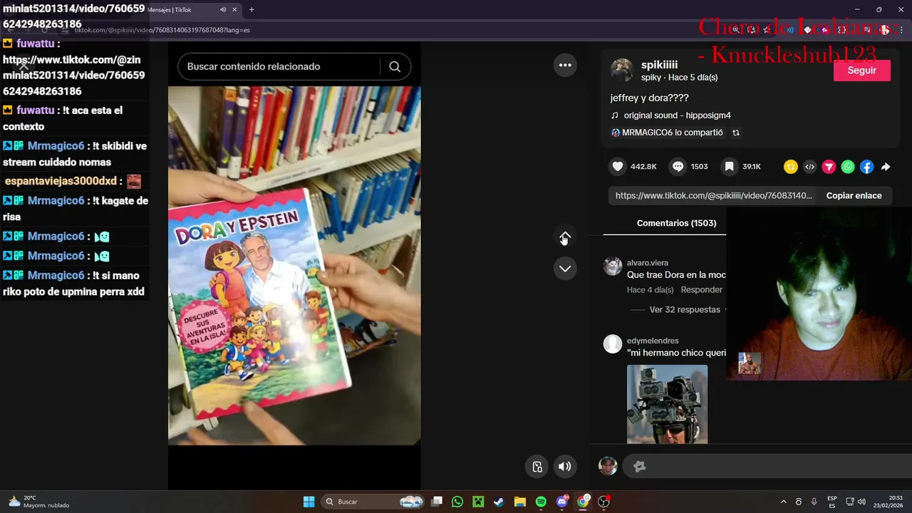Open Steam from the taskbar
The height and width of the screenshot is (513, 912).
[499, 502]
